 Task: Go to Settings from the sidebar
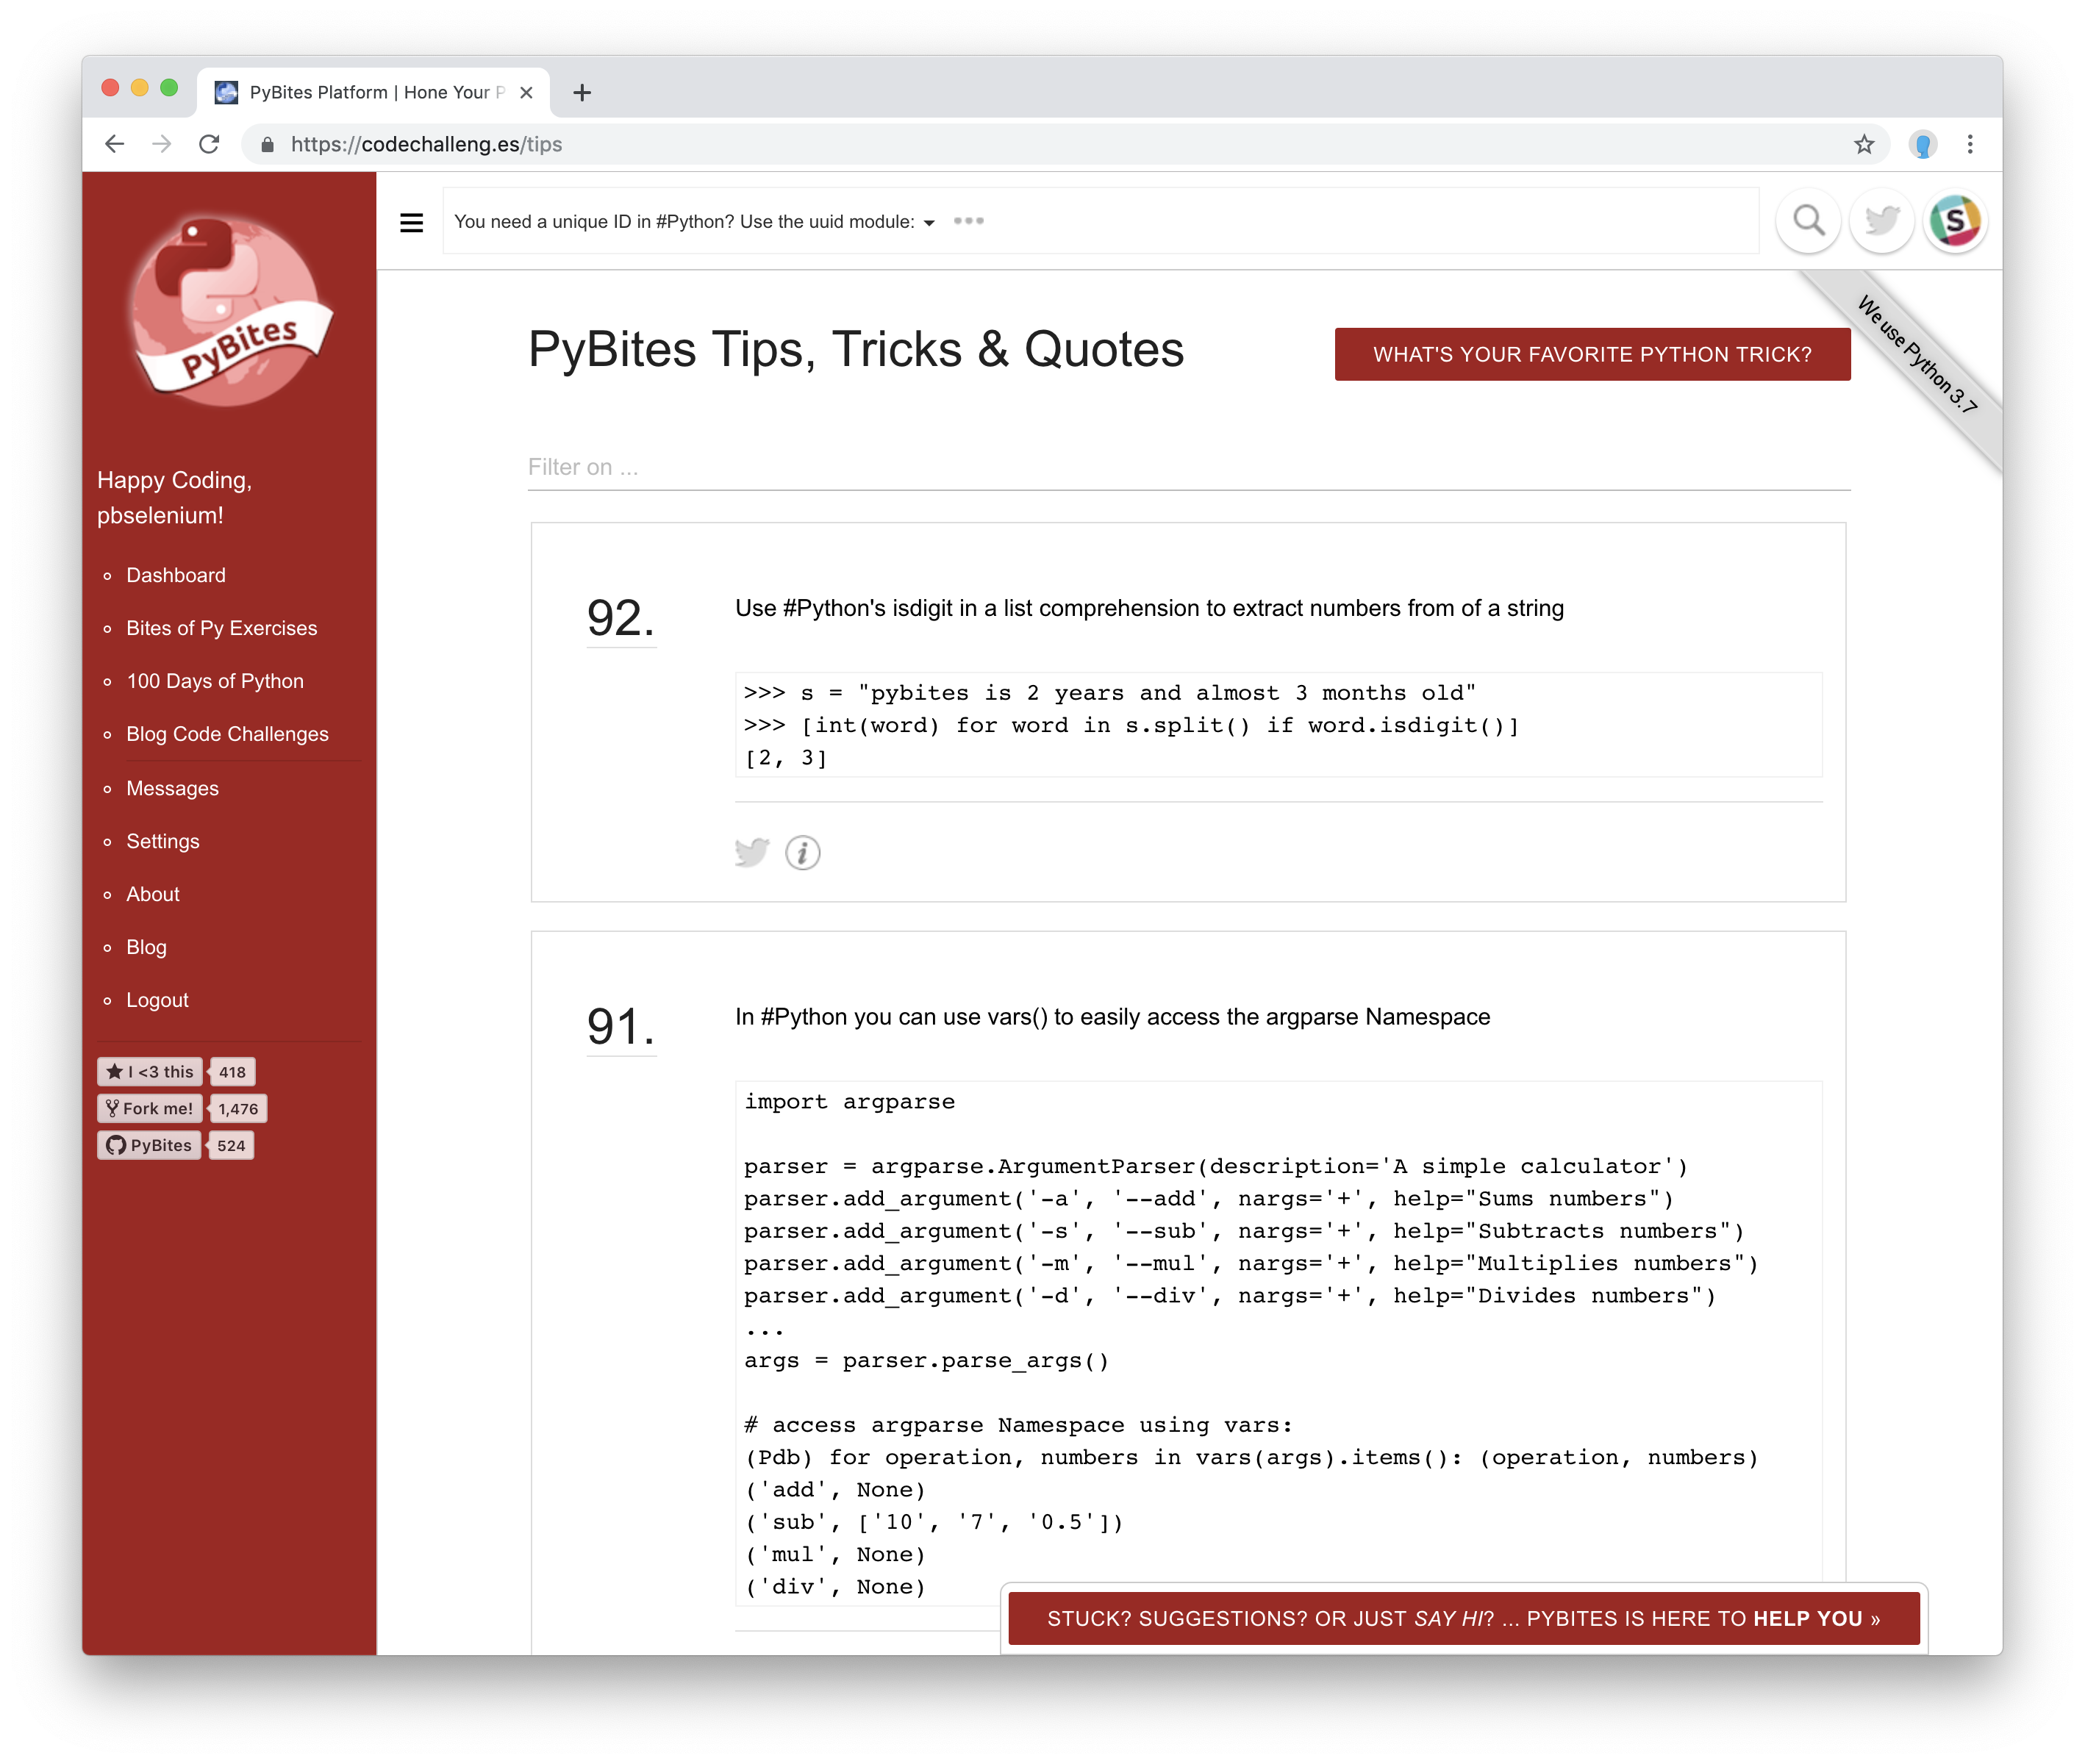(x=162, y=841)
